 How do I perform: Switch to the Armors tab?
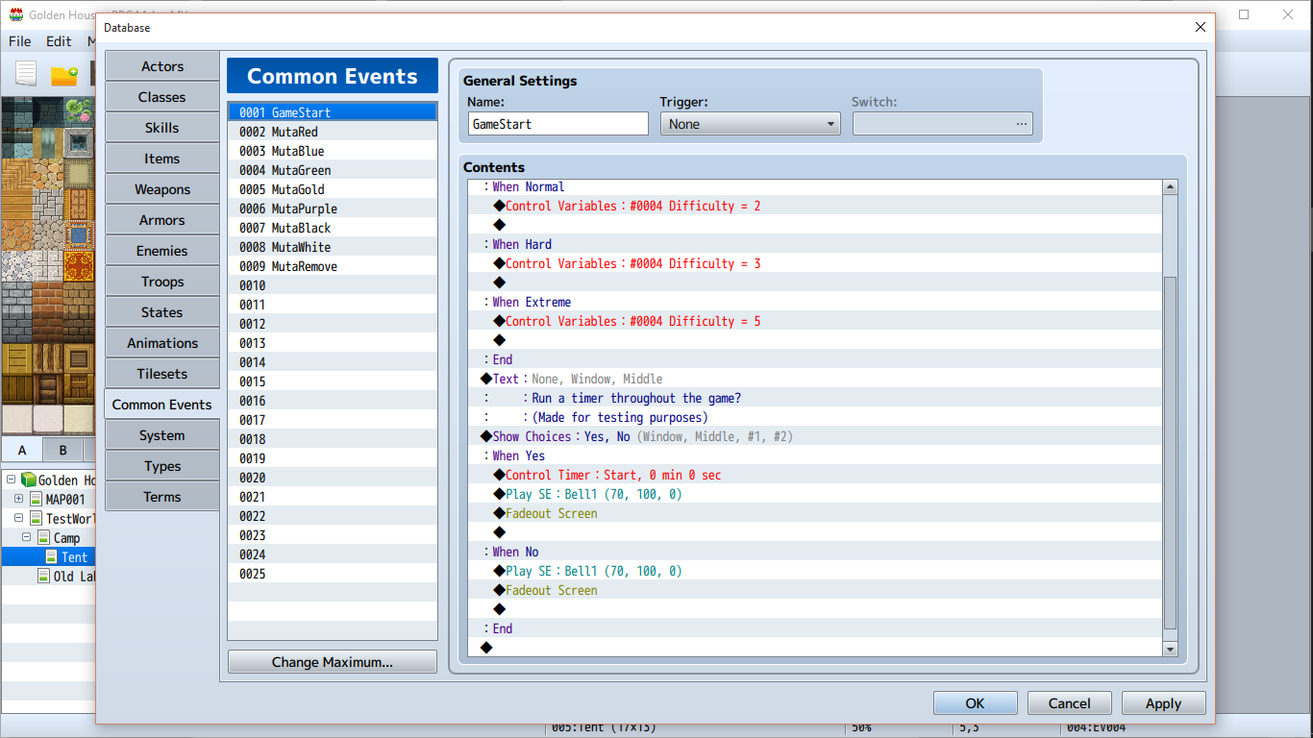point(161,220)
